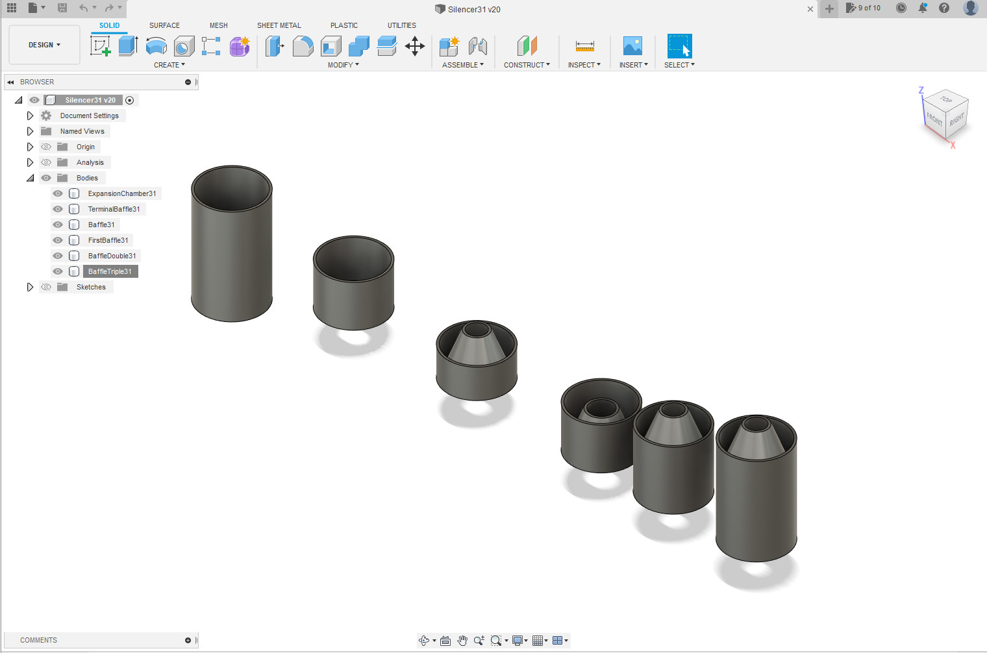Select the Look At tool
Image resolution: width=987 pixels, height=653 pixels.
(445, 641)
